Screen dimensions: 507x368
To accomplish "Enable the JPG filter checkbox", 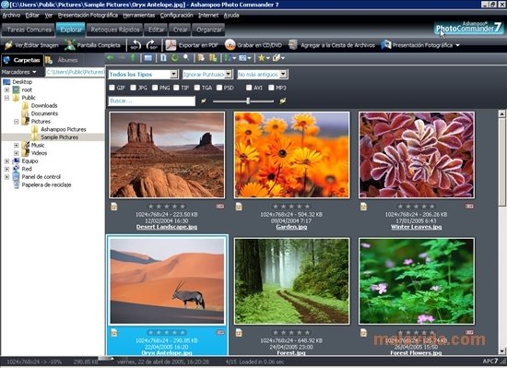I will (x=133, y=88).
